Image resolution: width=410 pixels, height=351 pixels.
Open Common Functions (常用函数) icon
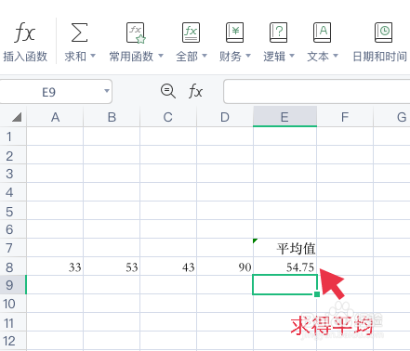click(x=136, y=32)
